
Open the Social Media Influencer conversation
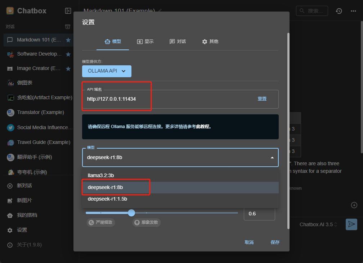tap(39, 128)
